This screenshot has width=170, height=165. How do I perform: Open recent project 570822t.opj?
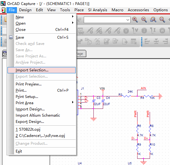(42, 129)
